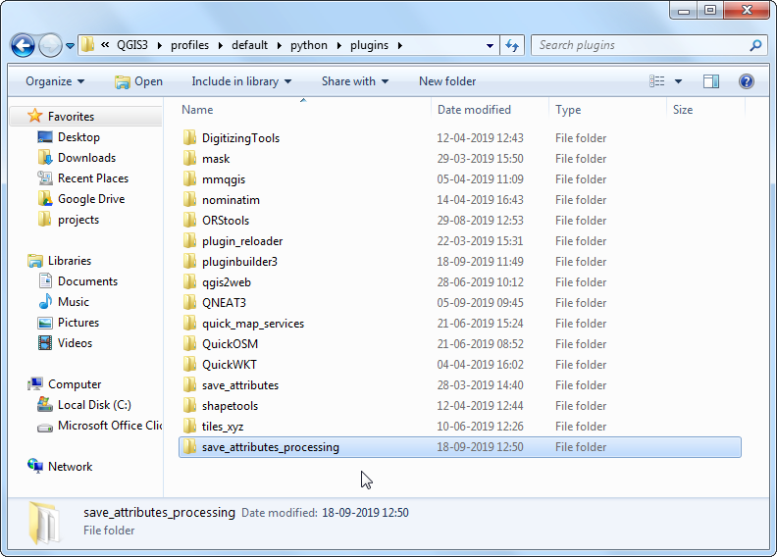Screen dimensions: 777x557
Task: Sort by the Date modified column
Action: click(474, 110)
